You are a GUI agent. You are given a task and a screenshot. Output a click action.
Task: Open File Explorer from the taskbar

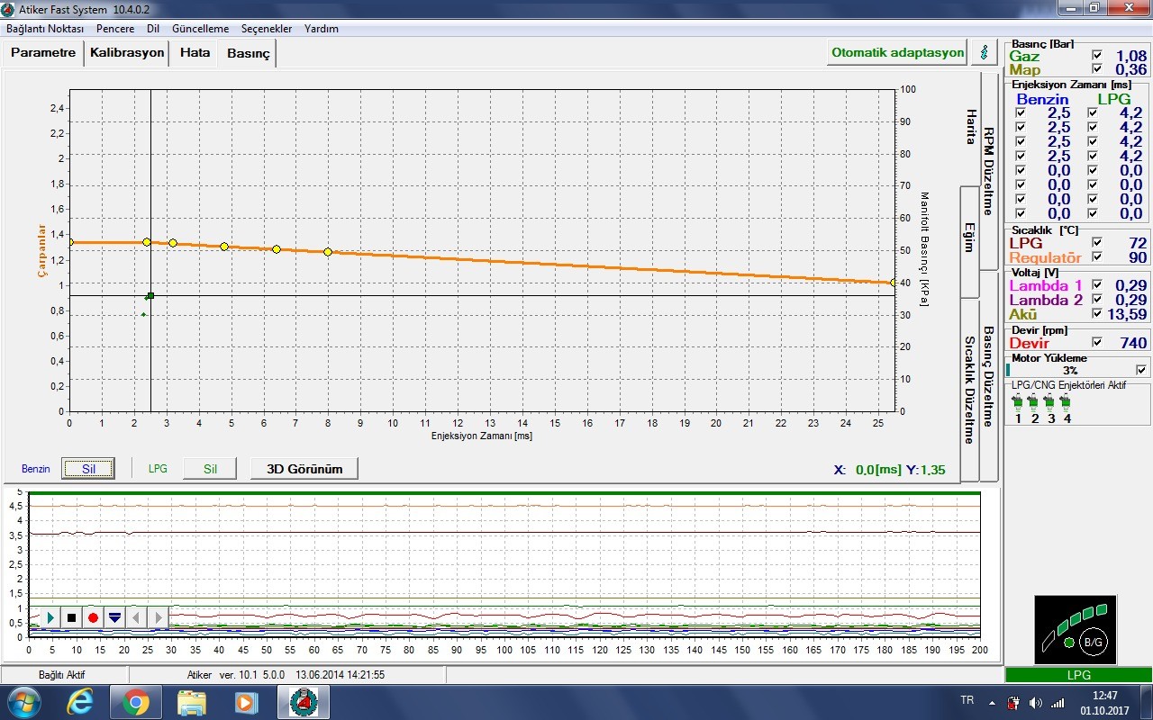point(192,702)
